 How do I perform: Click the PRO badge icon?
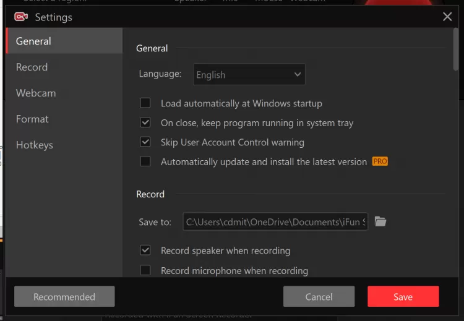[380, 161]
